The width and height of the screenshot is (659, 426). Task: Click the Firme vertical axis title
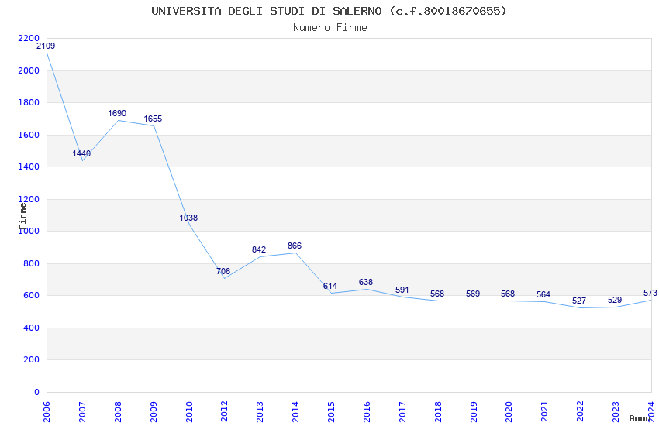point(22,216)
